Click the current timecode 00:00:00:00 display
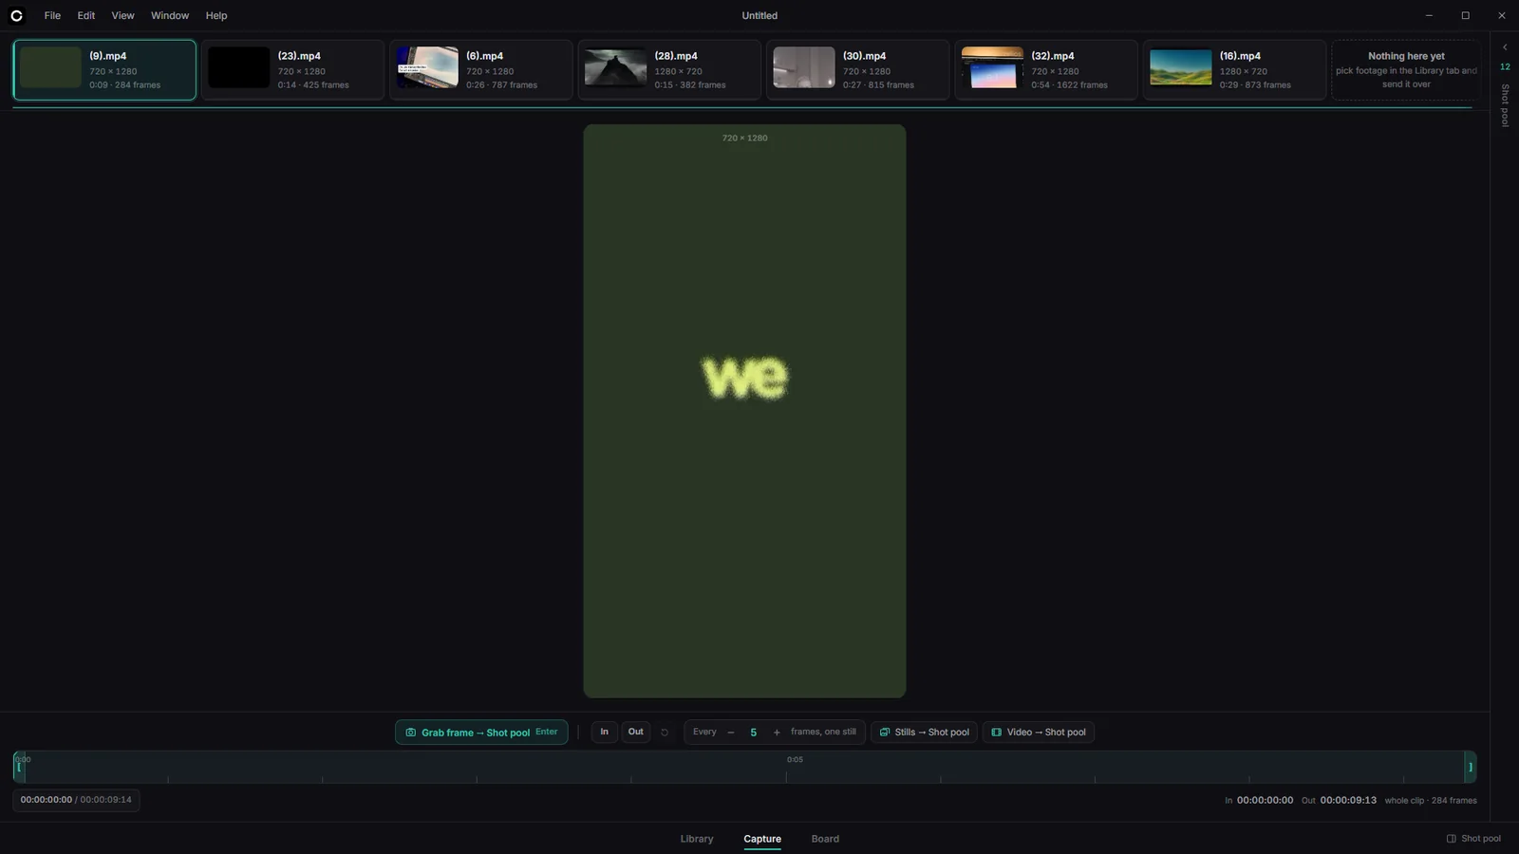The image size is (1519, 854). 47,800
